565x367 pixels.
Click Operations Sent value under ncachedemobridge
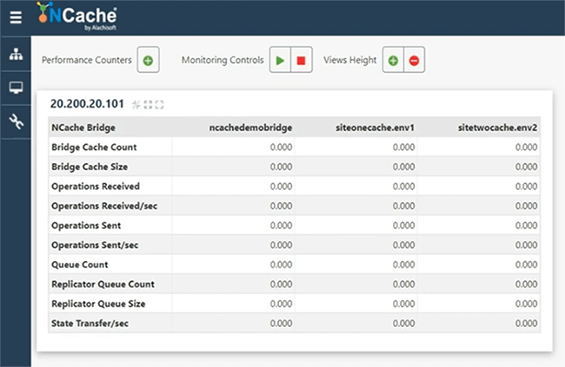pos(281,226)
